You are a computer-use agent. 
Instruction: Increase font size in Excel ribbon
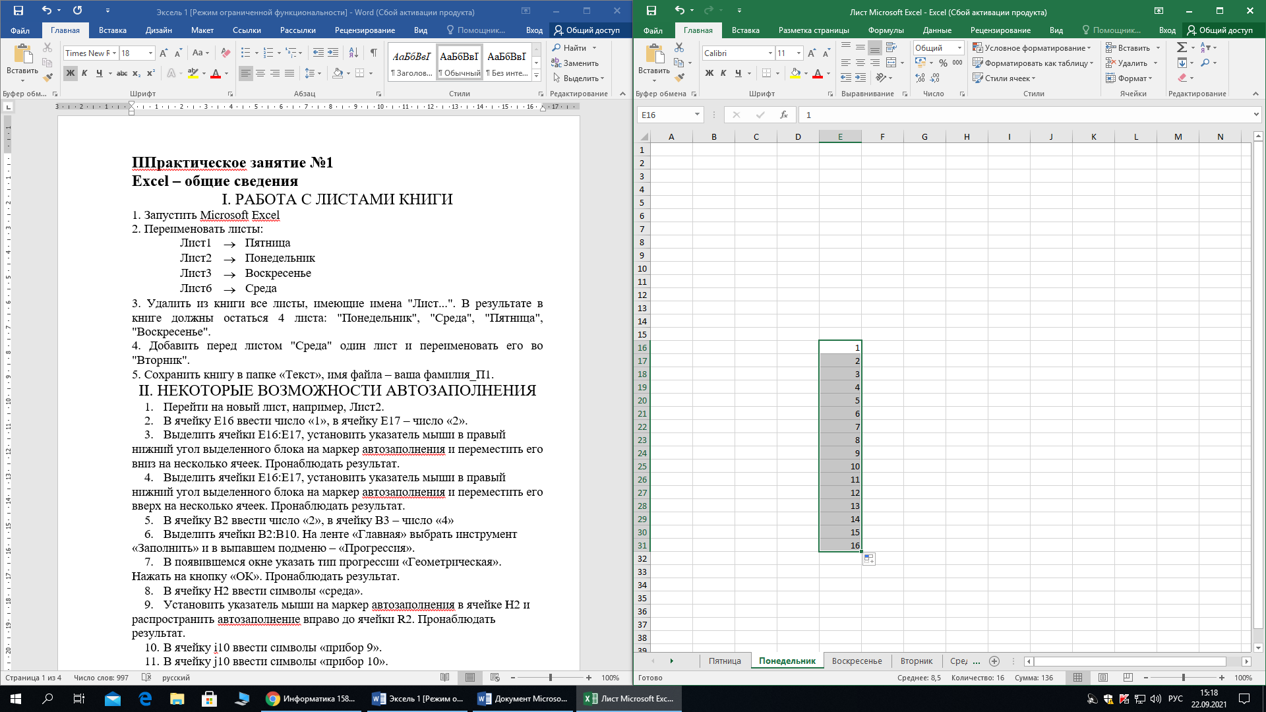pyautogui.click(x=812, y=53)
